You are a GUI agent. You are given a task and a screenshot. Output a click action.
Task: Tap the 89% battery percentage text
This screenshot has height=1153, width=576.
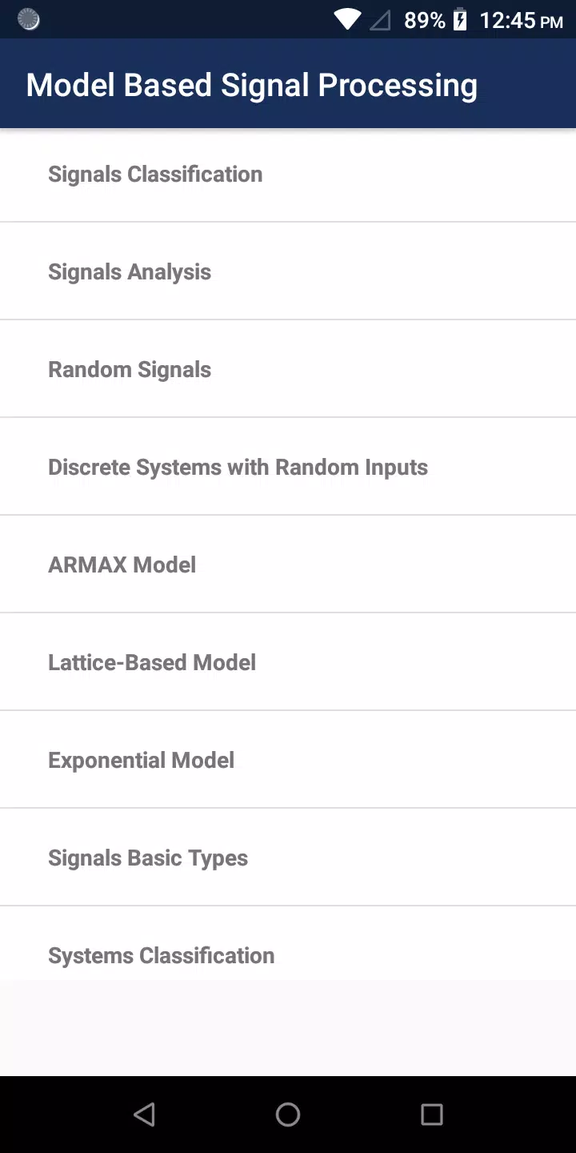(424, 20)
